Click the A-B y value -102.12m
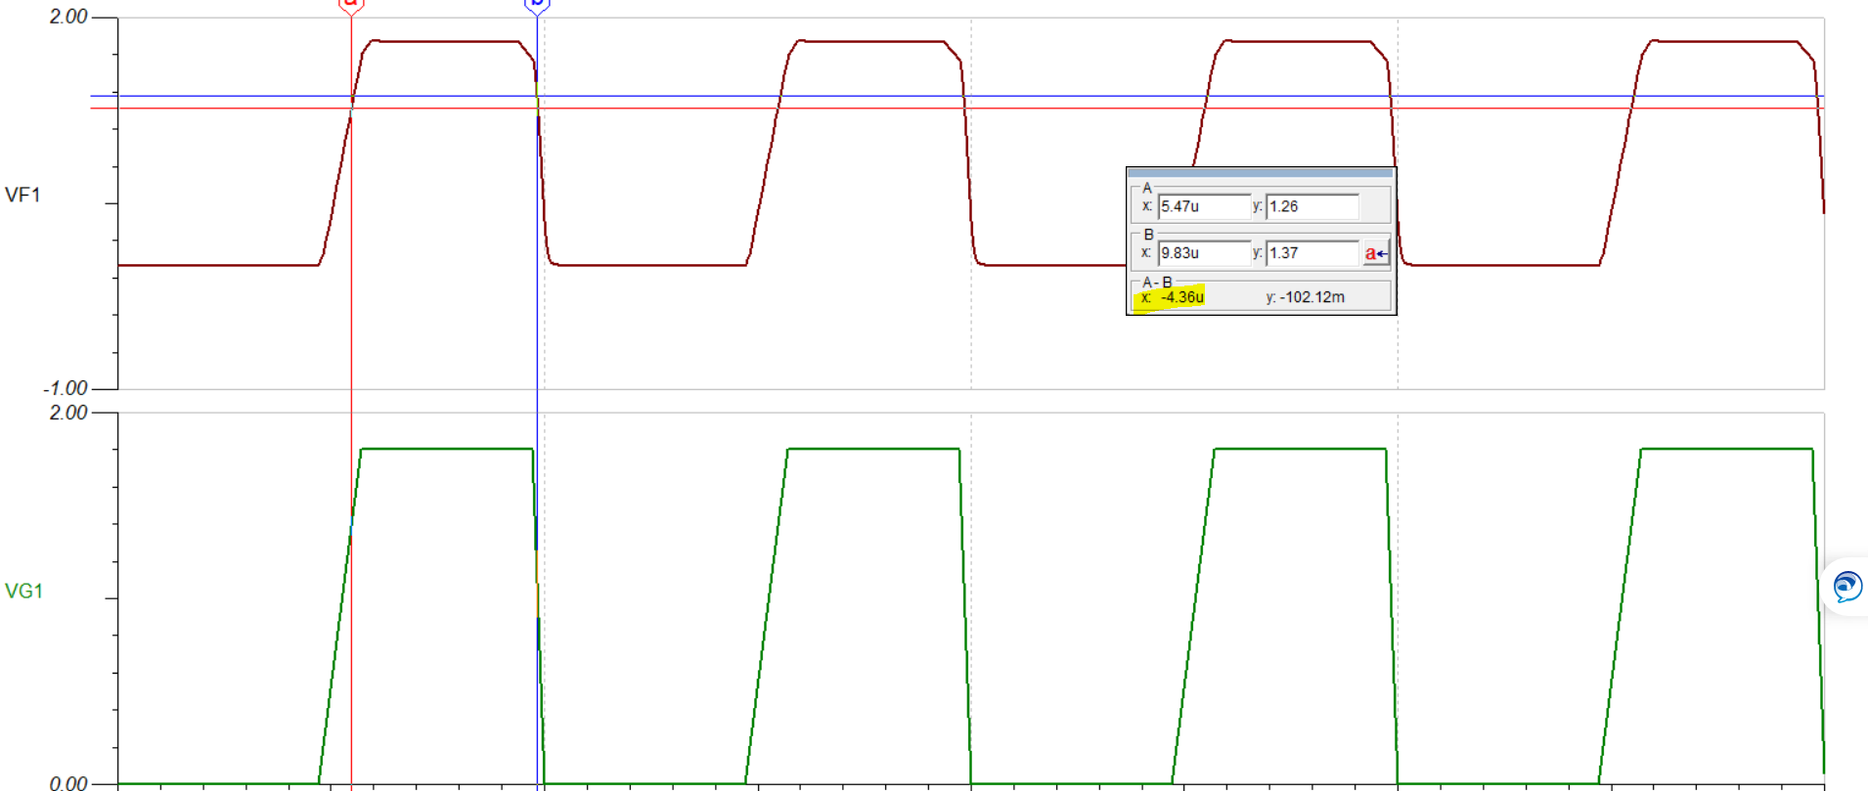This screenshot has height=791, width=1868. click(x=1312, y=297)
